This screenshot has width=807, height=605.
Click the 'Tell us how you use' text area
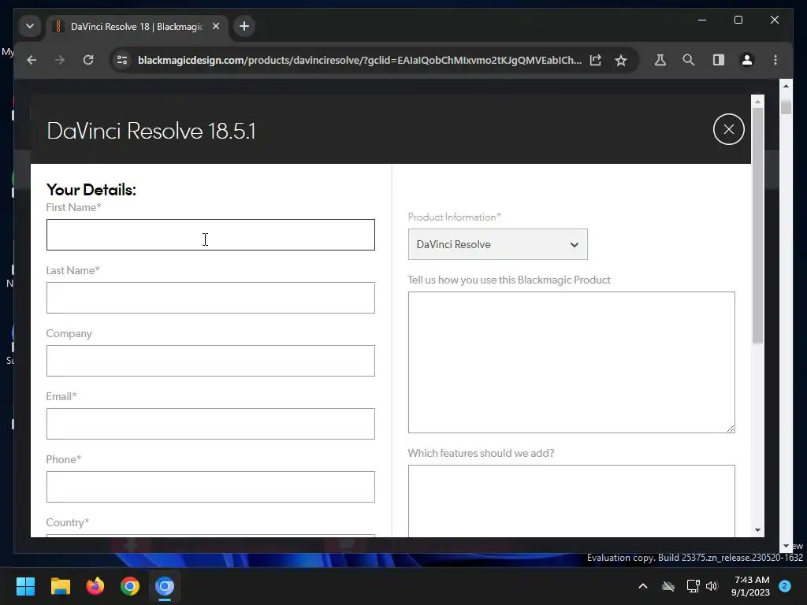571,362
